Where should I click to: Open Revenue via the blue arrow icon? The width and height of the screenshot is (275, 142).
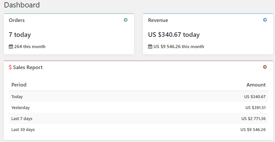[265, 20]
